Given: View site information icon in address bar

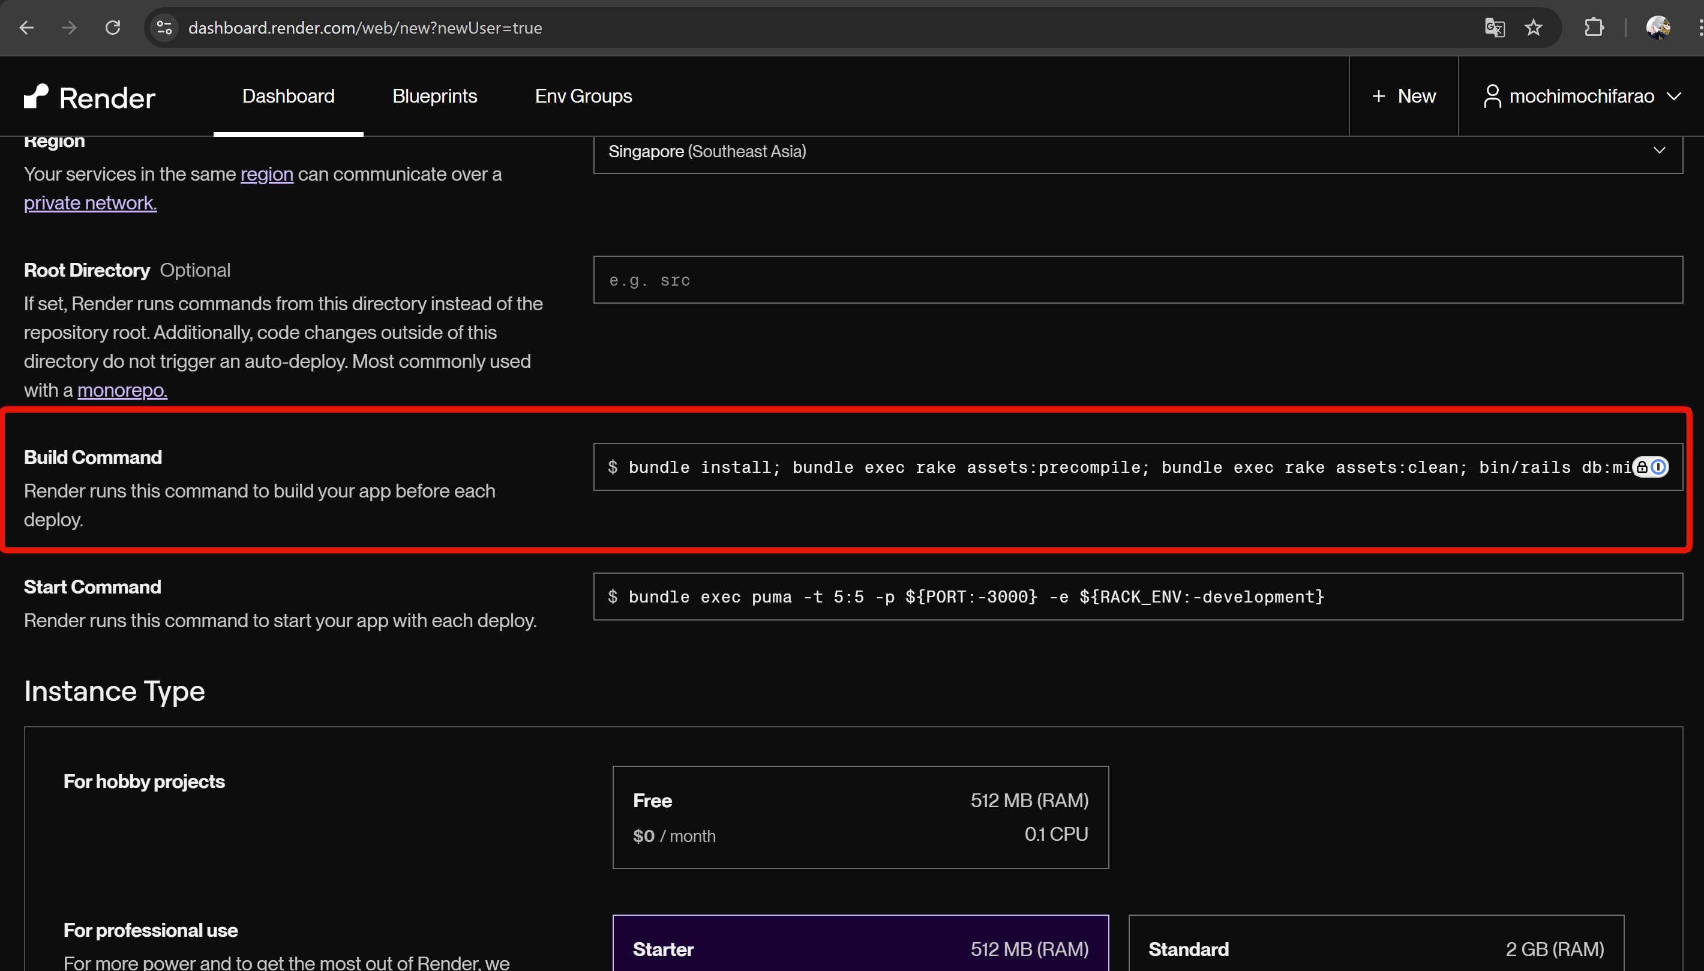Looking at the screenshot, I should pyautogui.click(x=164, y=28).
